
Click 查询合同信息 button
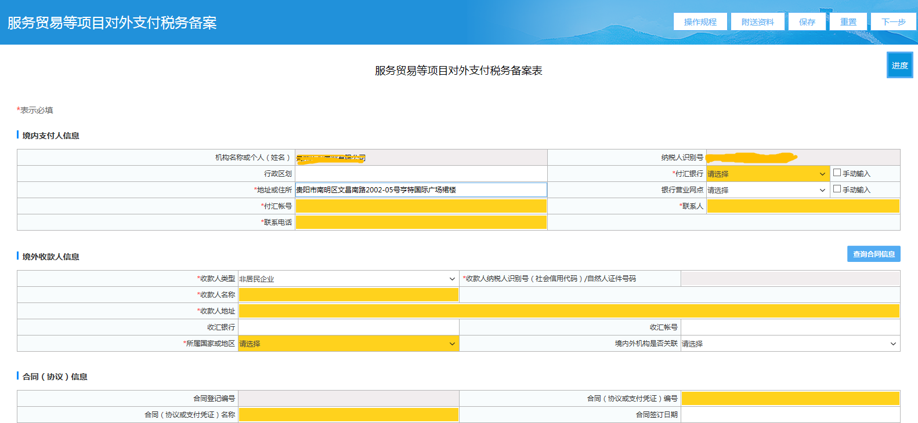(x=873, y=254)
